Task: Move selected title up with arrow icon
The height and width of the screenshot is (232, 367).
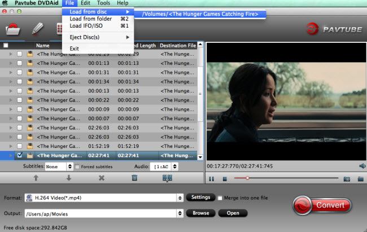Action: tap(36, 178)
